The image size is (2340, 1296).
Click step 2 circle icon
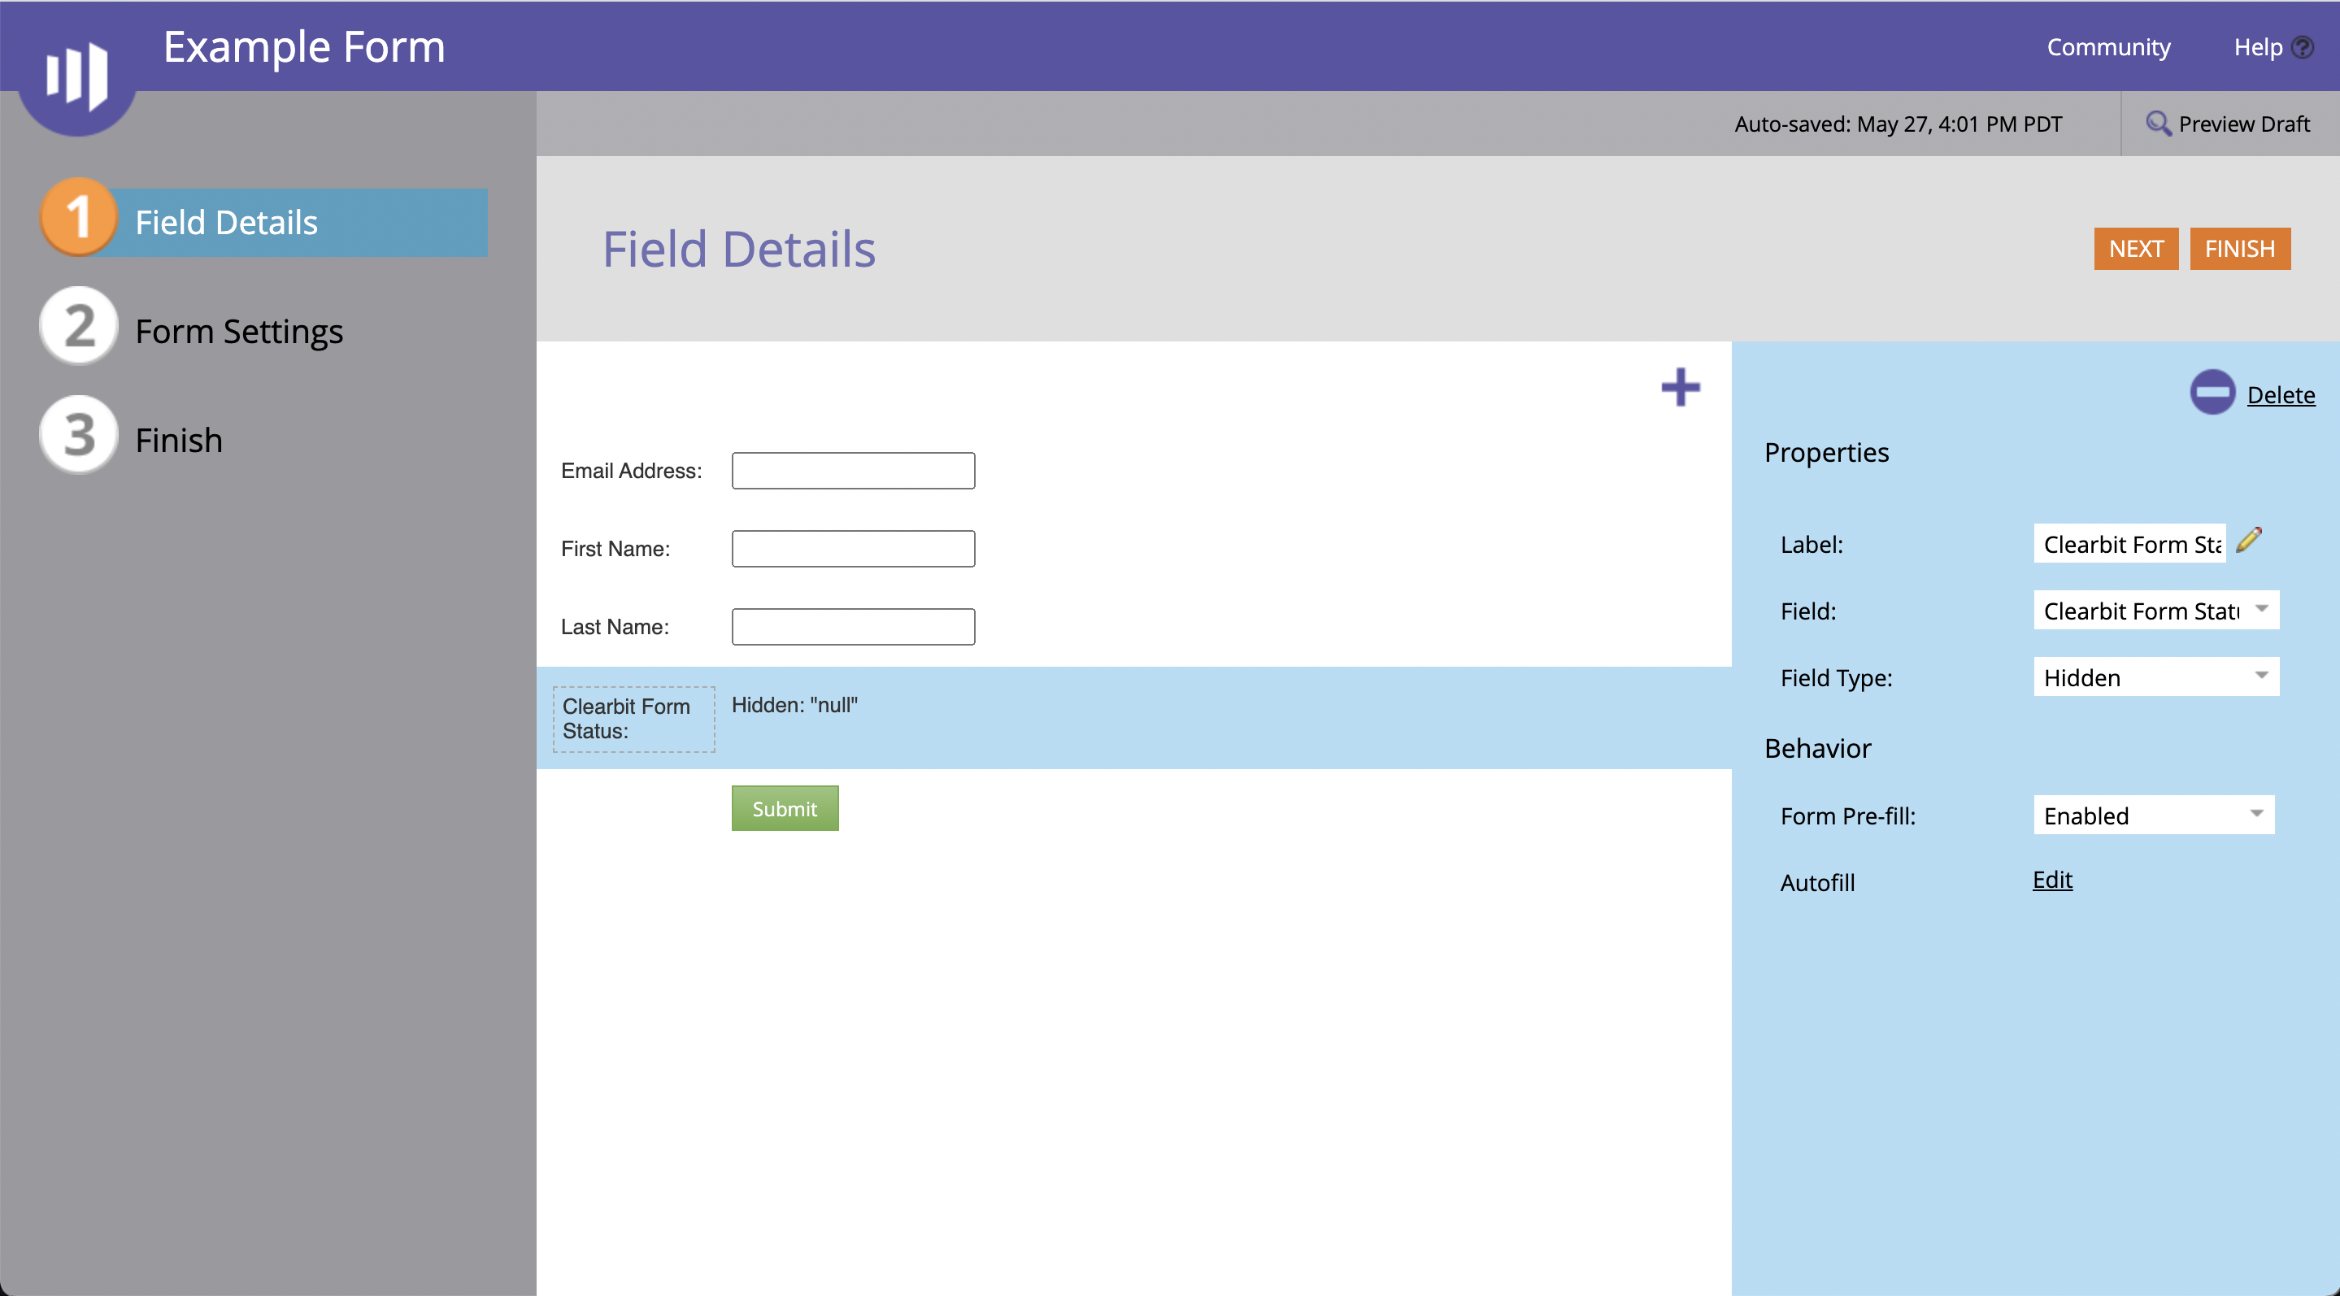[x=79, y=326]
